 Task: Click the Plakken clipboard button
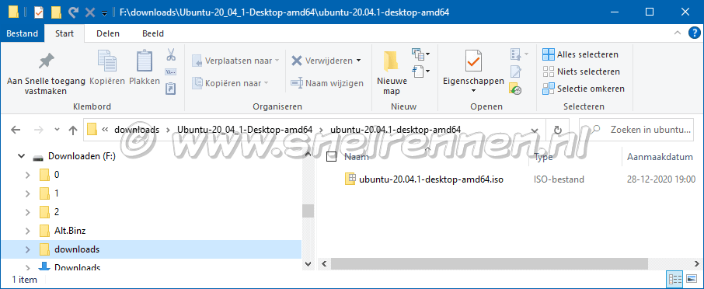pos(145,68)
